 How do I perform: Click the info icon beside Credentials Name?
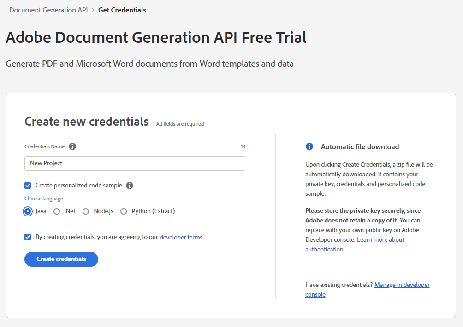click(72, 146)
